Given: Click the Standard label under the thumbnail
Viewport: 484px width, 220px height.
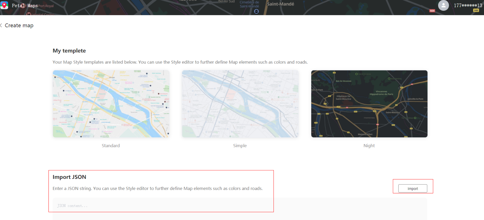Looking at the screenshot, I should (111, 146).
